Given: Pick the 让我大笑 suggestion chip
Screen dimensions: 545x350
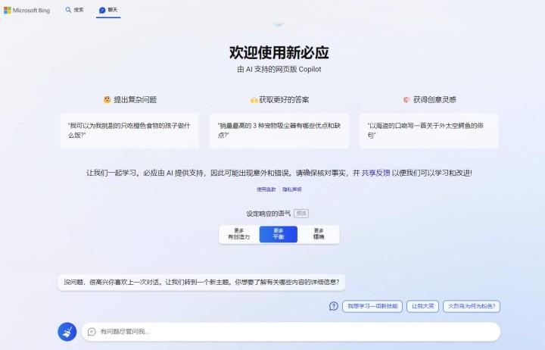Looking at the screenshot, I should pyautogui.click(x=422, y=306).
